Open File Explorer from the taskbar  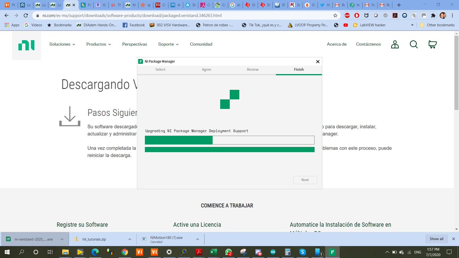point(65,252)
